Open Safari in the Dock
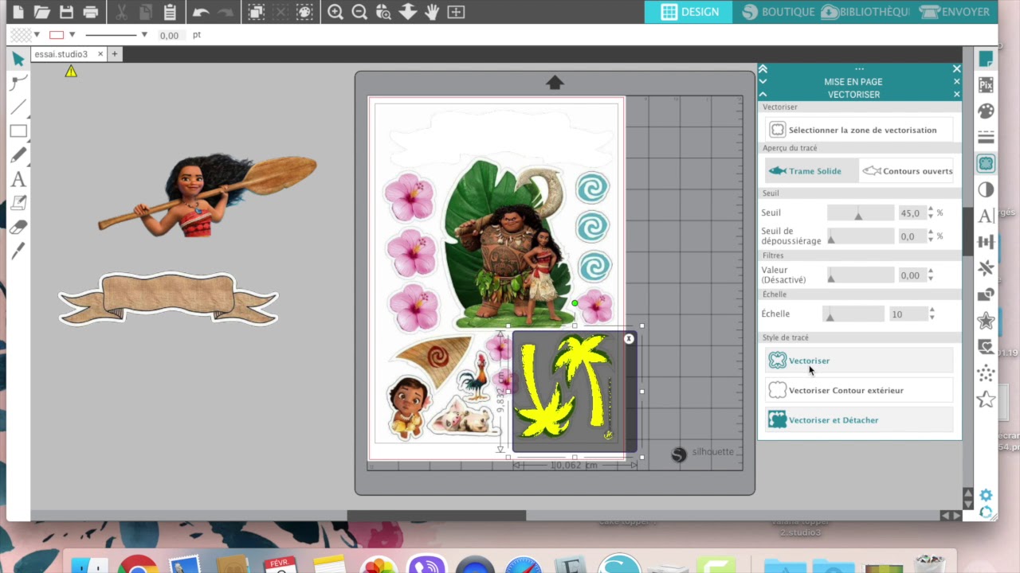 [x=524, y=565]
